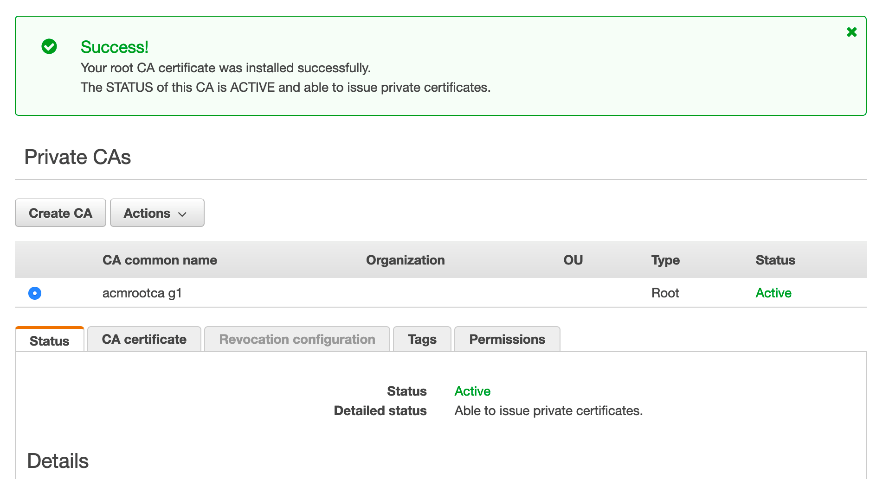Viewport: 889px width, 479px height.
Task: Click the Active status in the table row
Action: tap(773, 293)
